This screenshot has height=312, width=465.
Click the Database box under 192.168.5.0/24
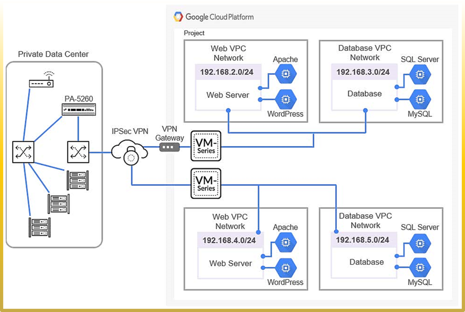pos(364,263)
